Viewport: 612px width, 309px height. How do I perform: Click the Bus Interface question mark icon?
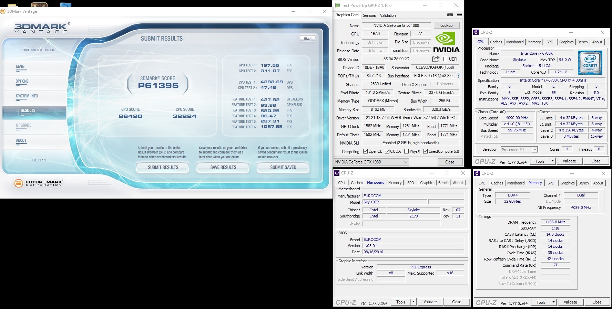[458, 76]
